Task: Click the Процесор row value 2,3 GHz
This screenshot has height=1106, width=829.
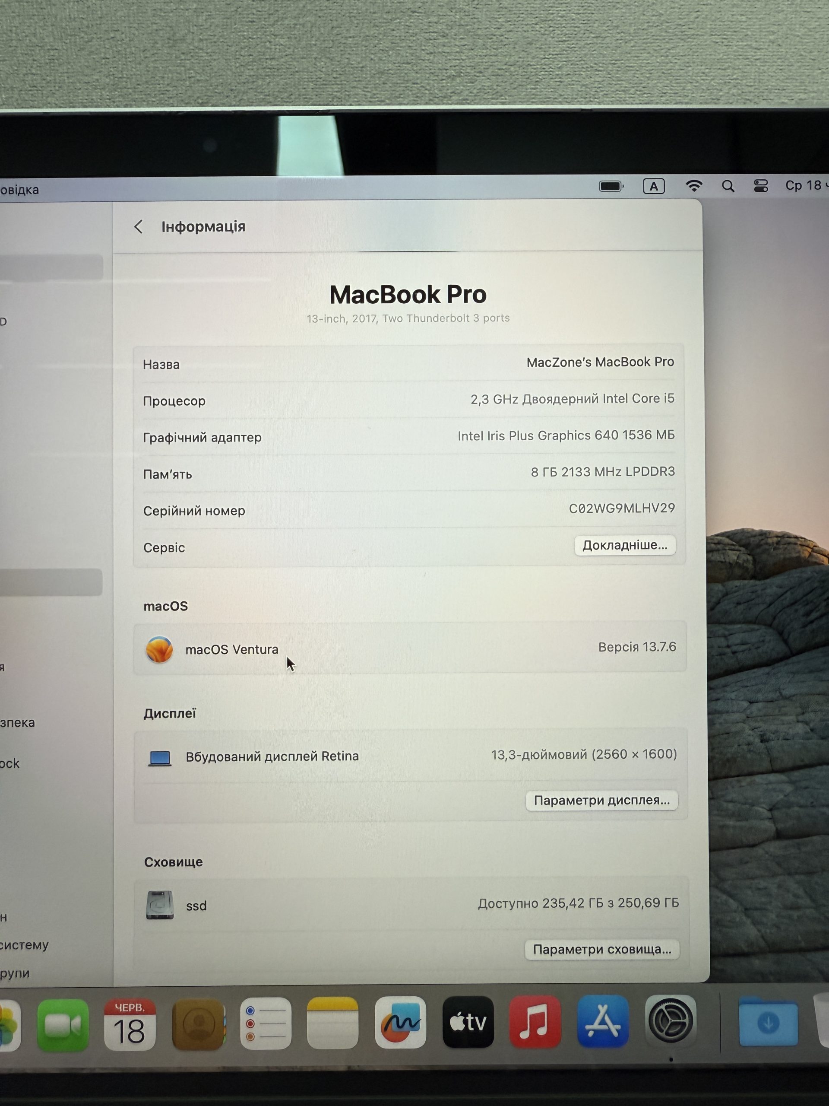Action: [572, 398]
